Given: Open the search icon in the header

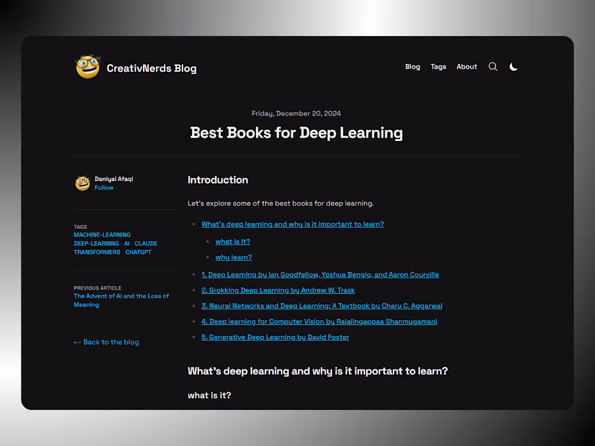Looking at the screenshot, I should tap(493, 66).
